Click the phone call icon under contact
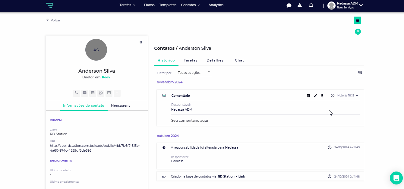The width and height of the screenshot is (404, 189). (77, 93)
